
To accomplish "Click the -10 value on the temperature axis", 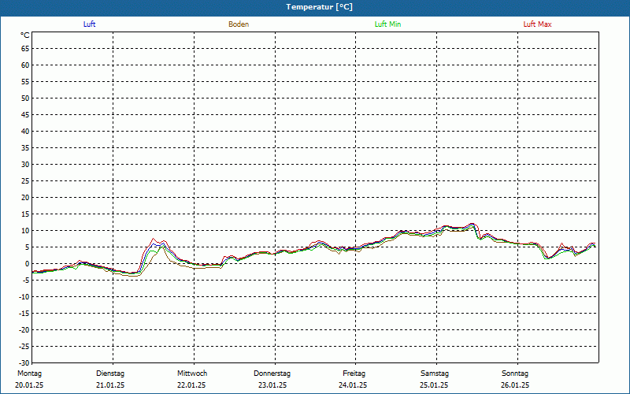I will (24, 297).
